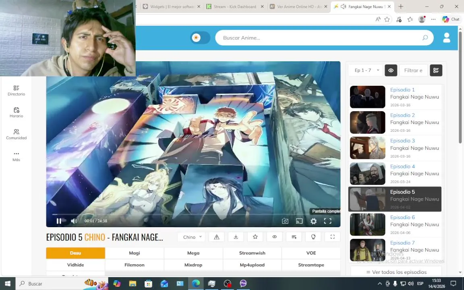Select the Magi server tab
This screenshot has width=464, height=290.
135,253
